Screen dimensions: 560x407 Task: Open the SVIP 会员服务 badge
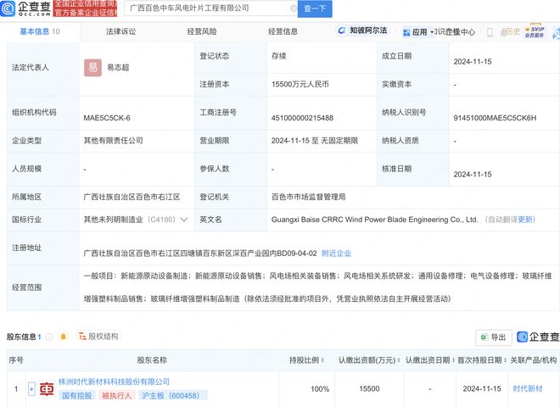pos(535,31)
